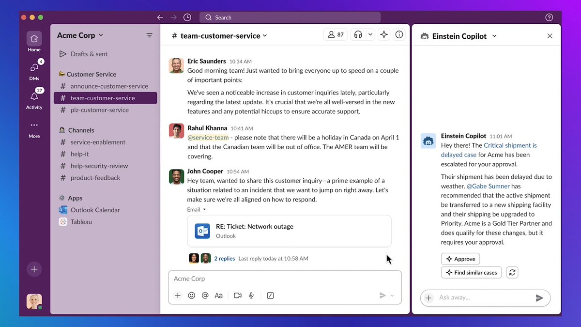The width and height of the screenshot is (581, 327).
Task: Collapse the Customer Service section
Action: coord(88,74)
